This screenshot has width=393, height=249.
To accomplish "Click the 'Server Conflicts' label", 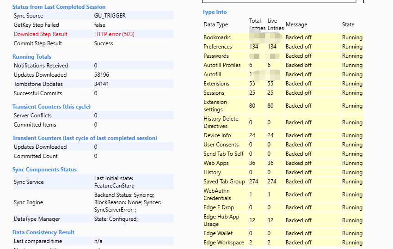I will pos(32,115).
